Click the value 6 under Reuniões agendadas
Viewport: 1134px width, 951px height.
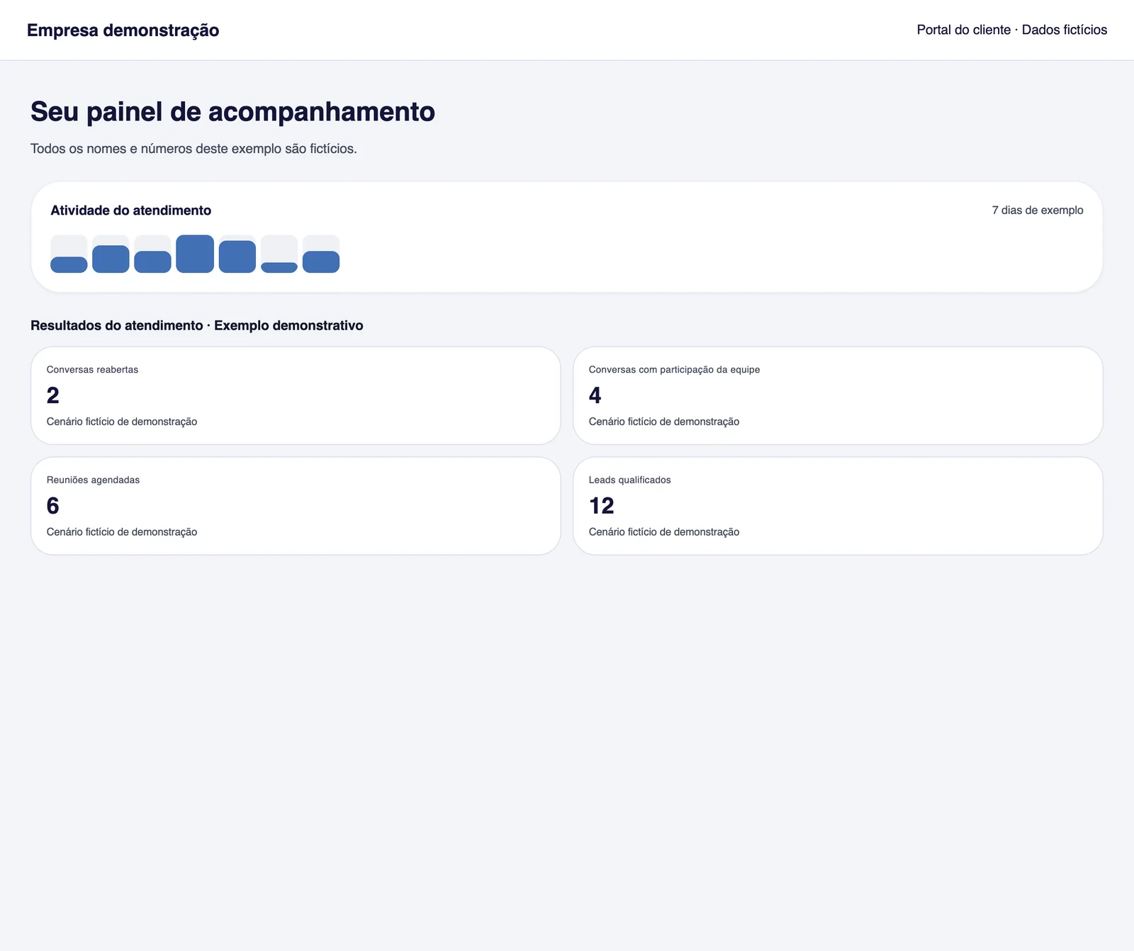[x=53, y=505]
